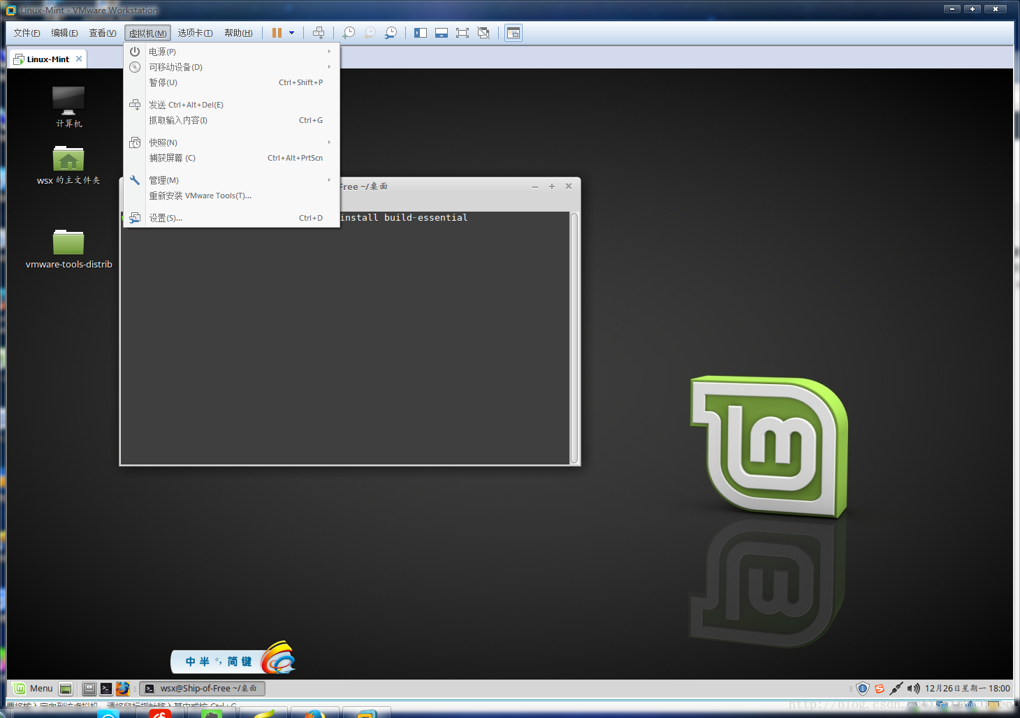Select 发送 Ctrl+Alt+Del(E) menu entry
Screen dimensions: 1020x718
(231, 105)
